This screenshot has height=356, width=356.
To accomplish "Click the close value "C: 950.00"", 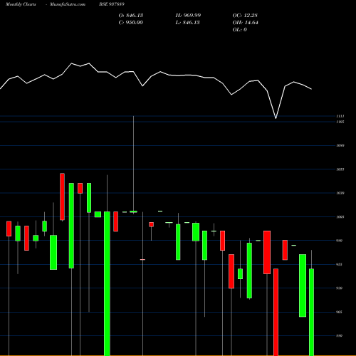I will point(131,23).
